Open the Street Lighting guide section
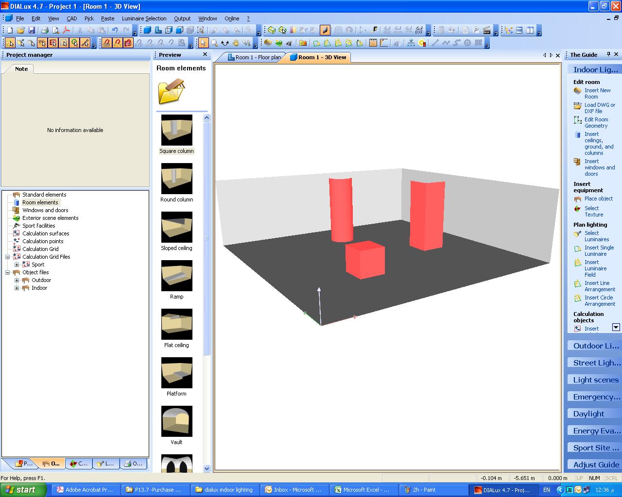622x497 pixels. pos(593,363)
